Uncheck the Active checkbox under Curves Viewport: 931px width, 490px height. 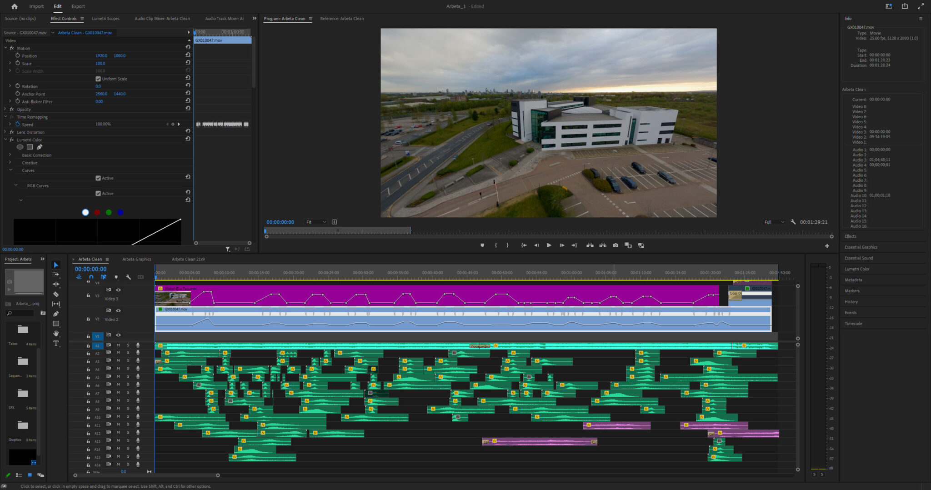pos(98,178)
